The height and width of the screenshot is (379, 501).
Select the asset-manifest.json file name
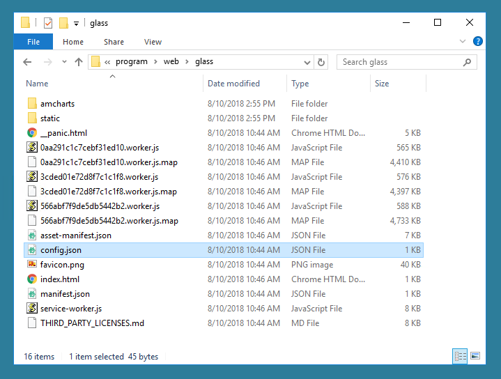point(76,235)
